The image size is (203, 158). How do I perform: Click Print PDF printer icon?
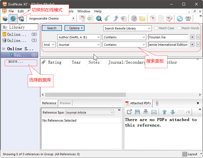click(x=146, y=112)
